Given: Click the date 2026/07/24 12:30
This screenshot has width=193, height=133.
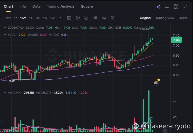Looking at the screenshot, I should [21, 28].
